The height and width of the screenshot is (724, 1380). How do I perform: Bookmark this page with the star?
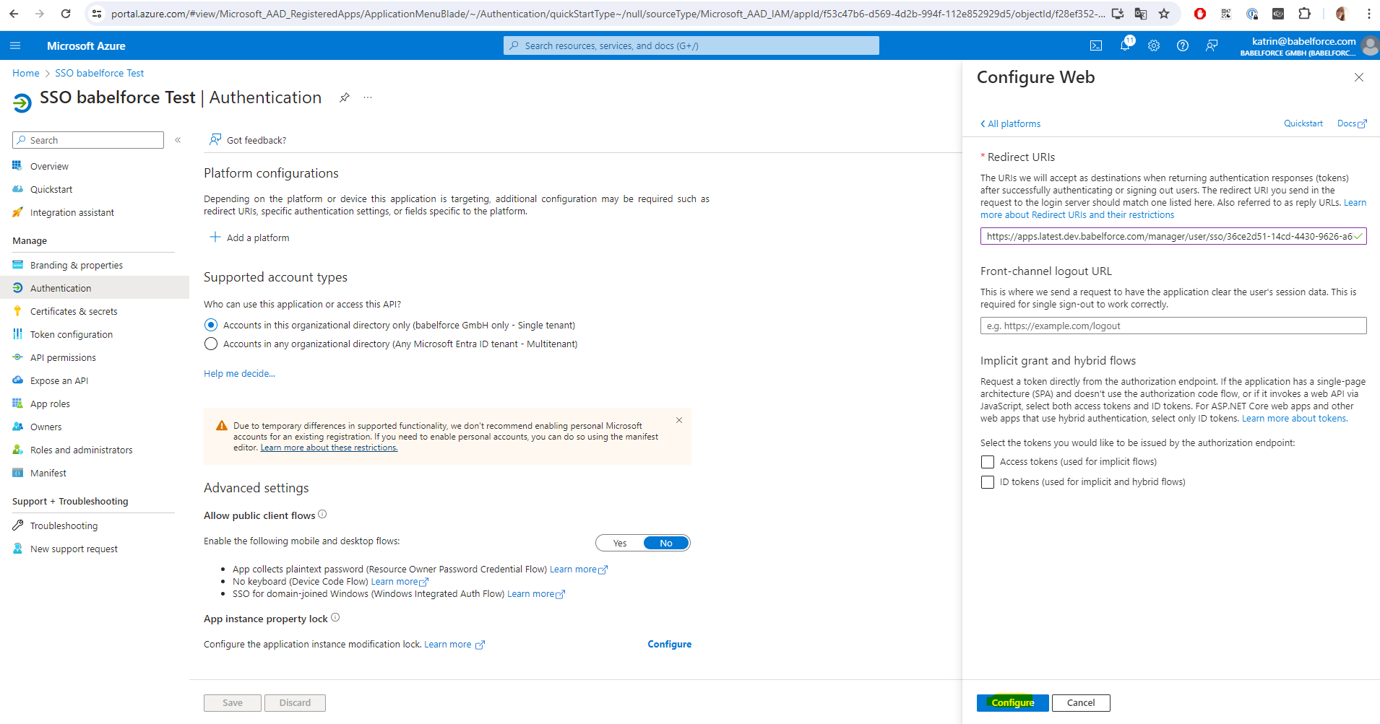(1164, 14)
